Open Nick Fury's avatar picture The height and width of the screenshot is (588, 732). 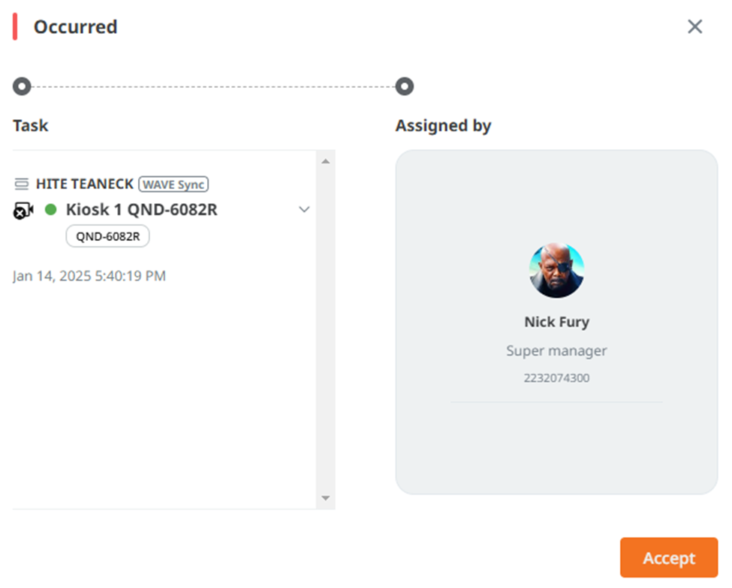pyautogui.click(x=556, y=270)
